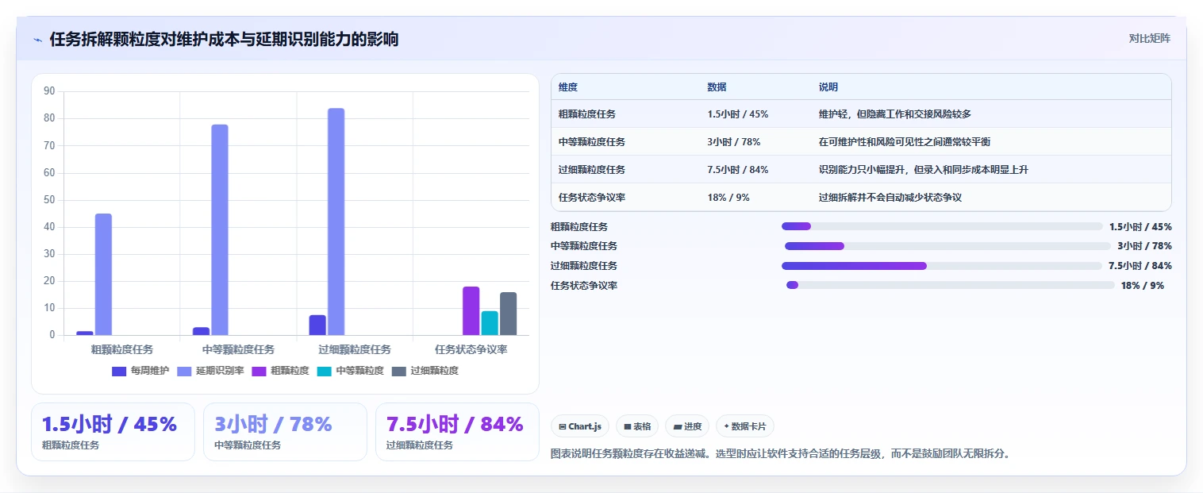Click the tall 延期识别率 bar for 过细颗粒度任务
The image size is (1203, 493).
[336, 221]
